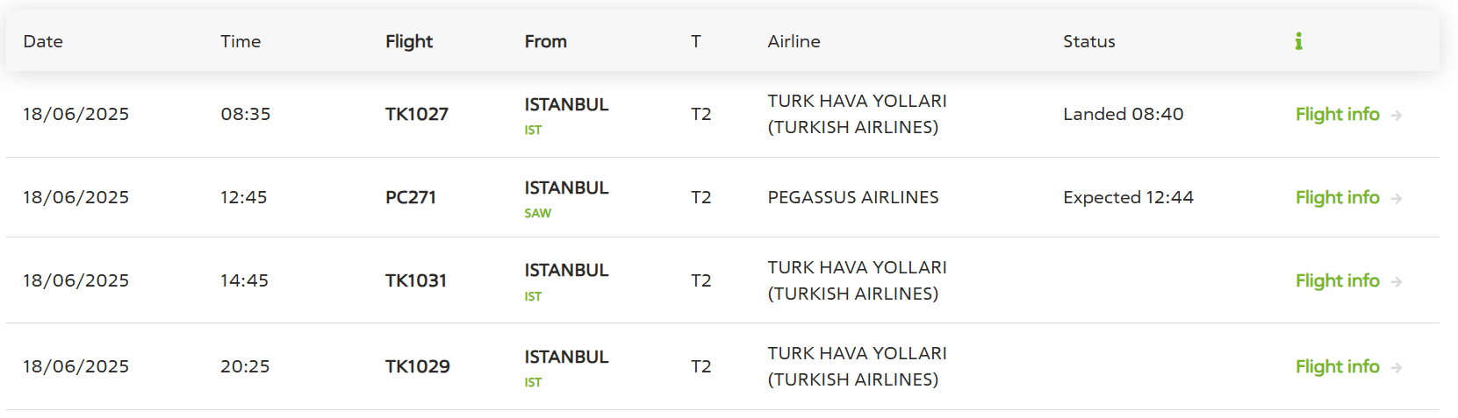Click the Landed 08:40 status

(1123, 114)
